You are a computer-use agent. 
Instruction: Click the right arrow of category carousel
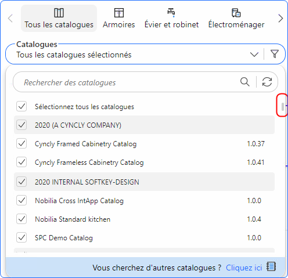point(280,19)
